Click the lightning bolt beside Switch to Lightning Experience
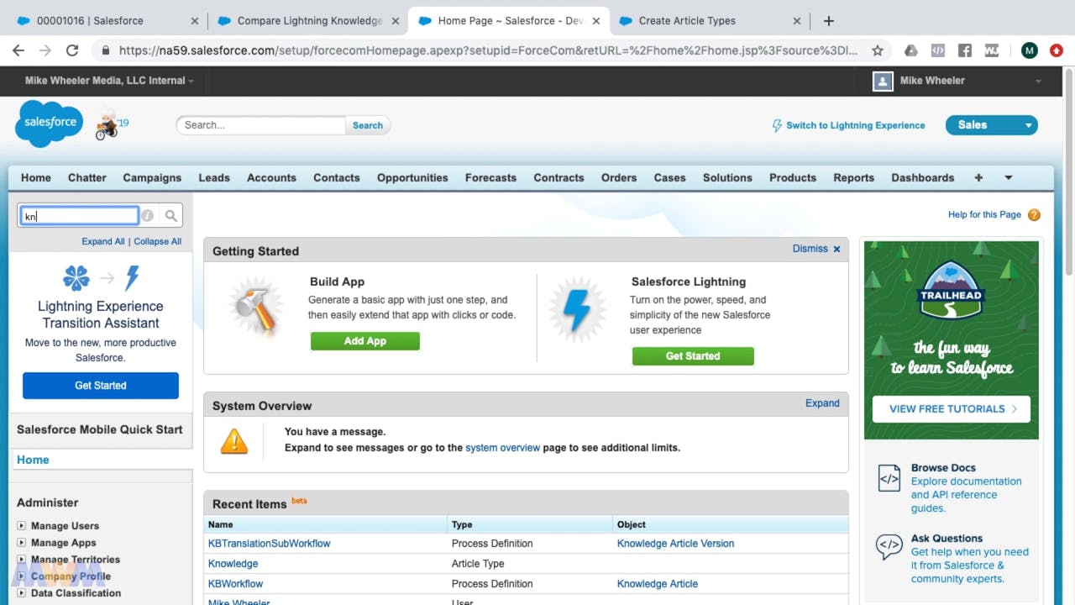This screenshot has width=1075, height=605. [777, 125]
